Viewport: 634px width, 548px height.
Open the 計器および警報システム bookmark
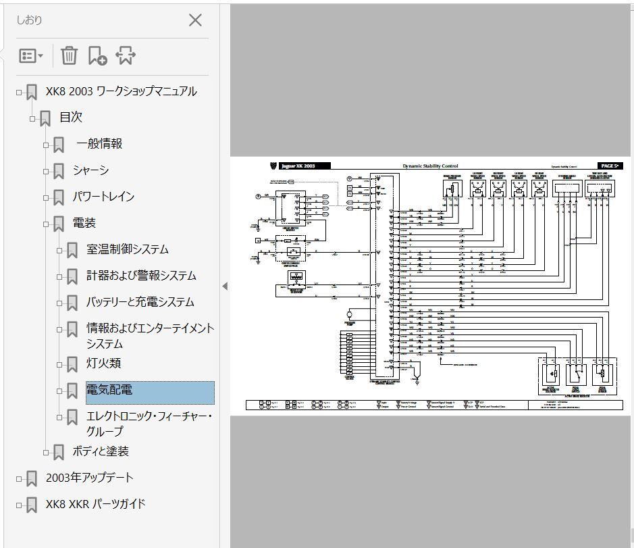(x=141, y=275)
